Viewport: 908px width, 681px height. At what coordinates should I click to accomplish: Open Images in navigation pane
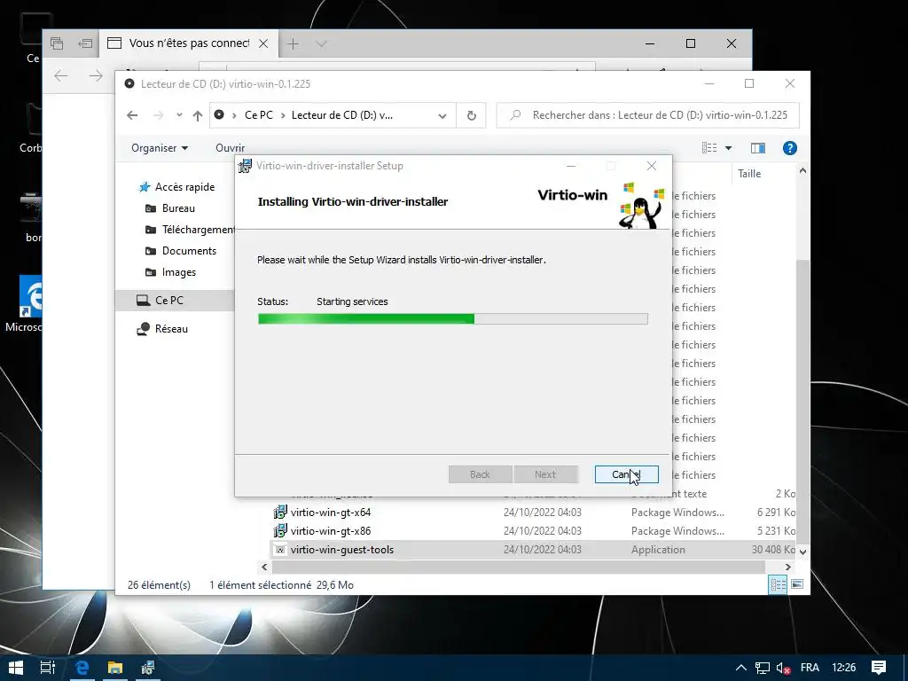pos(170,272)
